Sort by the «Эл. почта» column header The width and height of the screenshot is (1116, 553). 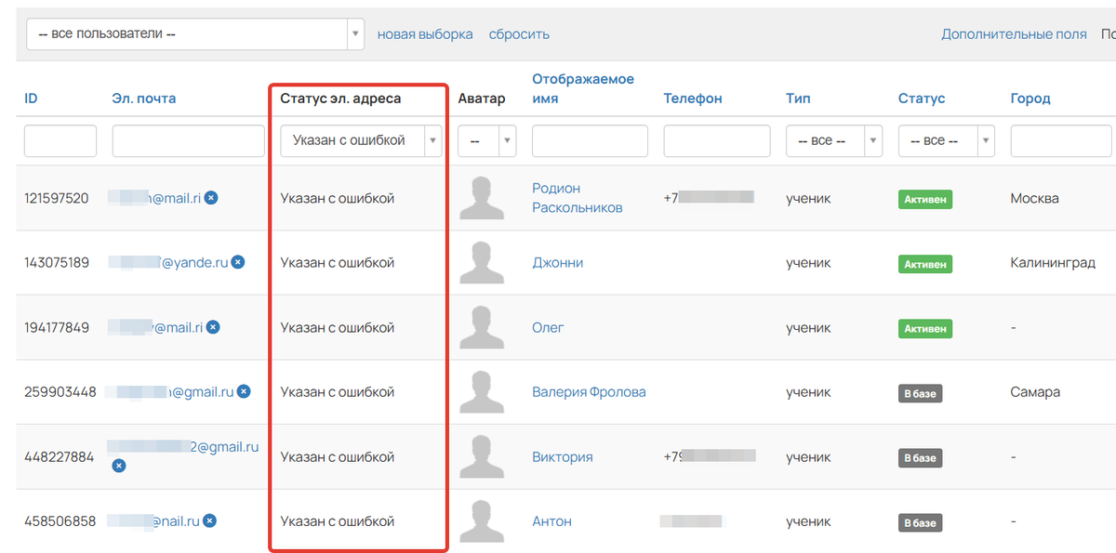143,99
